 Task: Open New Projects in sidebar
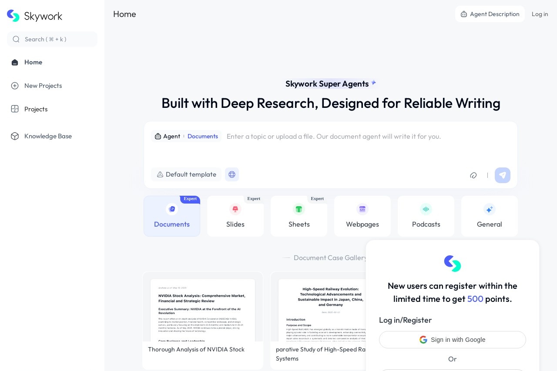coord(52,86)
